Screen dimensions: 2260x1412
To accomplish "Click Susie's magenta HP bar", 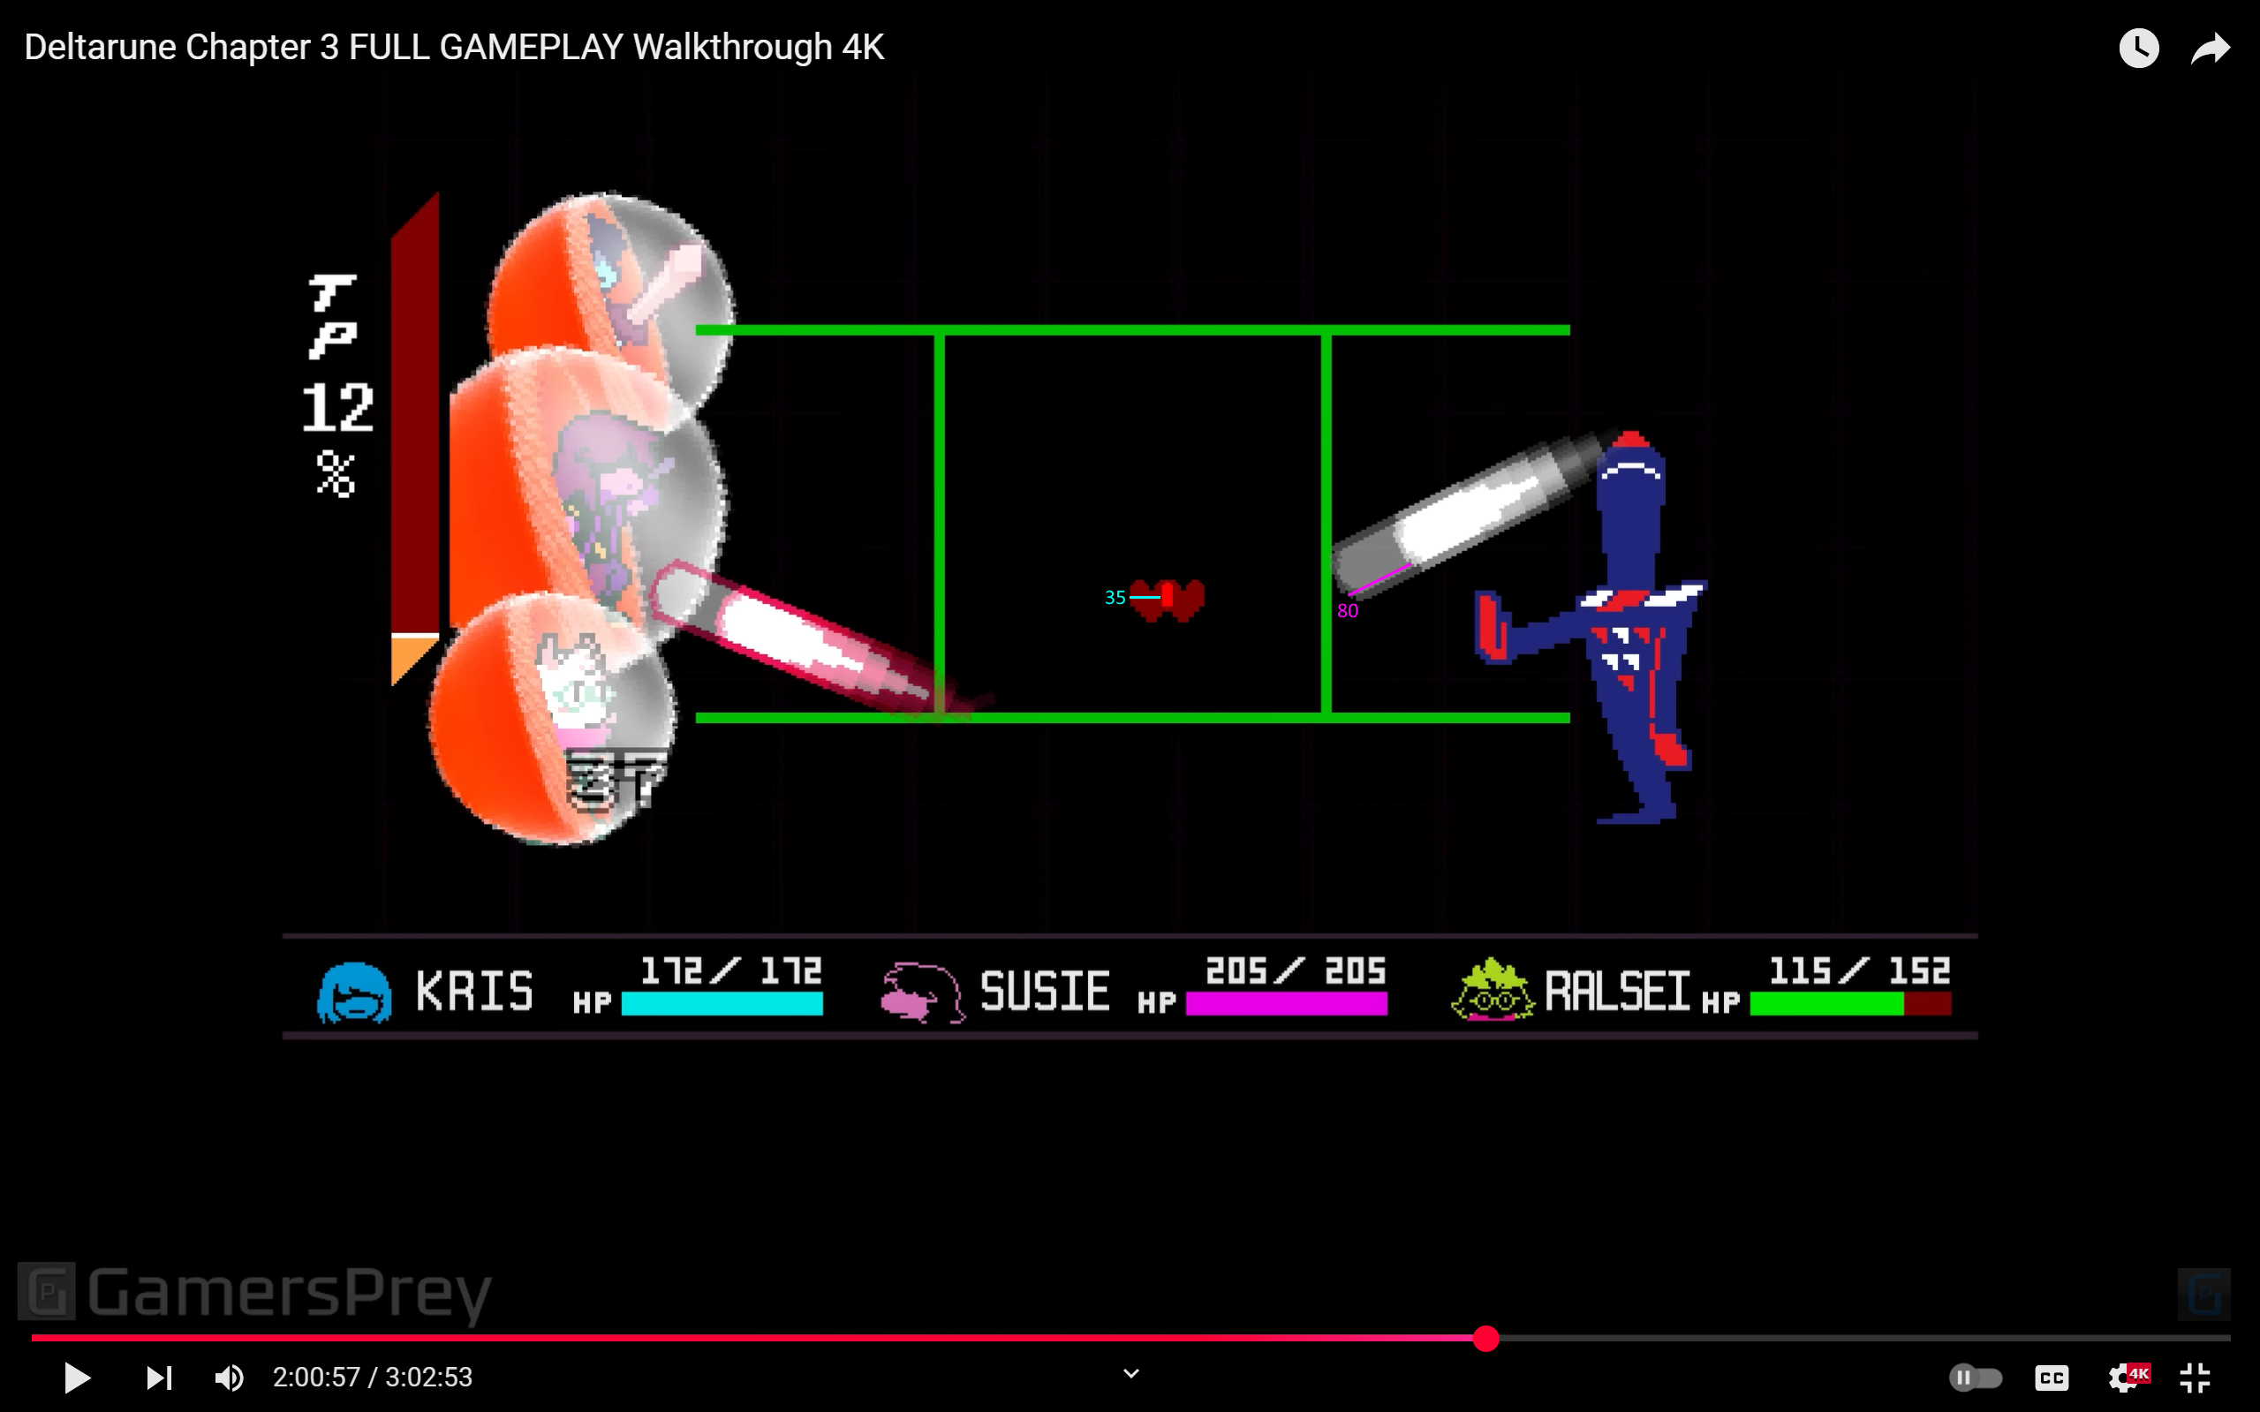I will click(1286, 1004).
